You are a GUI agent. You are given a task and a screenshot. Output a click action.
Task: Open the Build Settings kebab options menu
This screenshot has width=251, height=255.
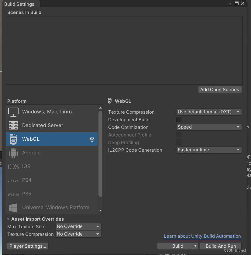pos(230,3)
